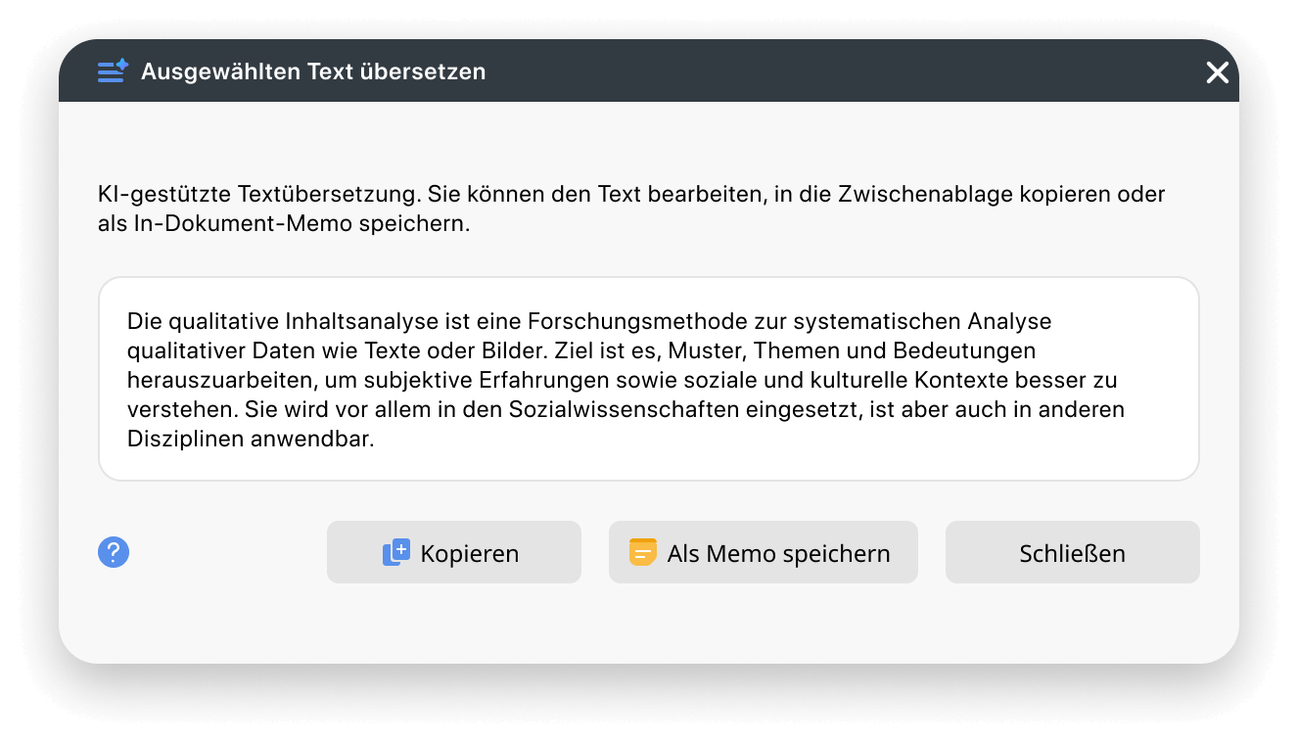The width and height of the screenshot is (1298, 742).
Task: Click inside the translated text field
Action: coord(648,379)
